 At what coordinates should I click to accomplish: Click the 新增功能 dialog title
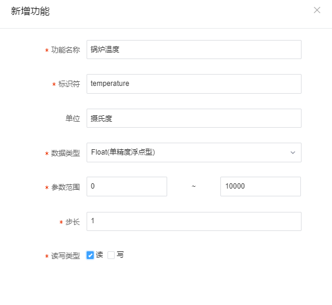pyautogui.click(x=30, y=11)
